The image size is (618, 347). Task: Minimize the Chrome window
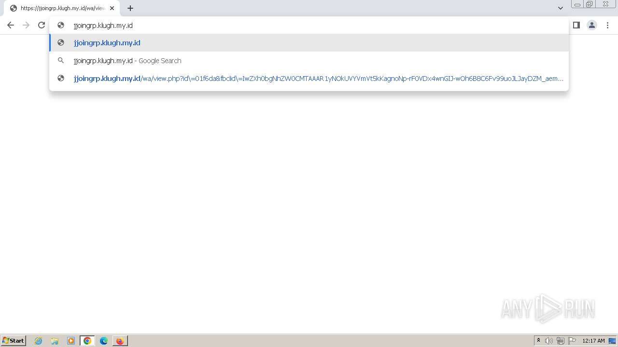pos(577,4)
